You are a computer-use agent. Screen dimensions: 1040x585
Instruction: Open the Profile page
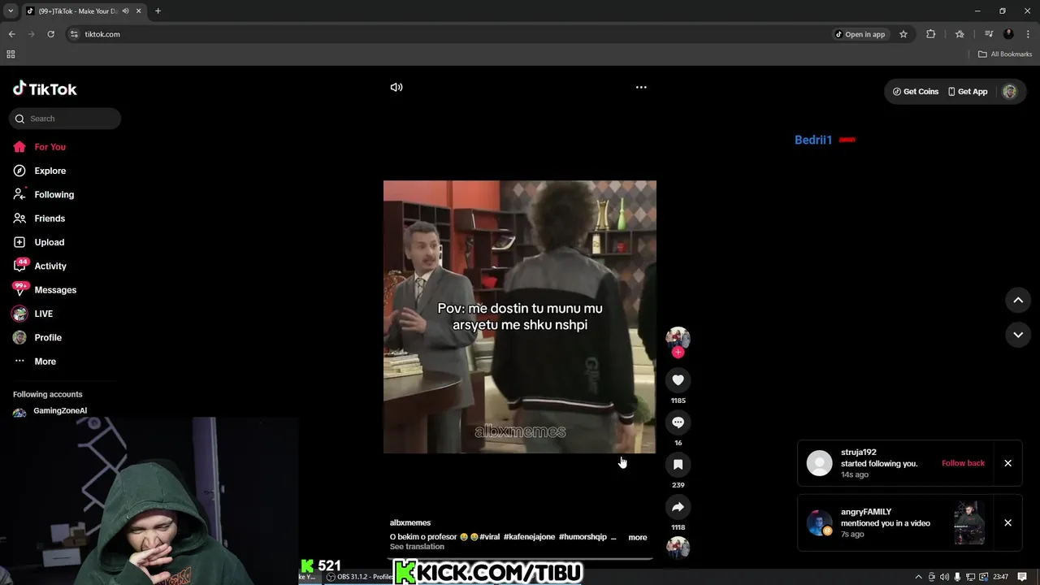[x=48, y=337]
